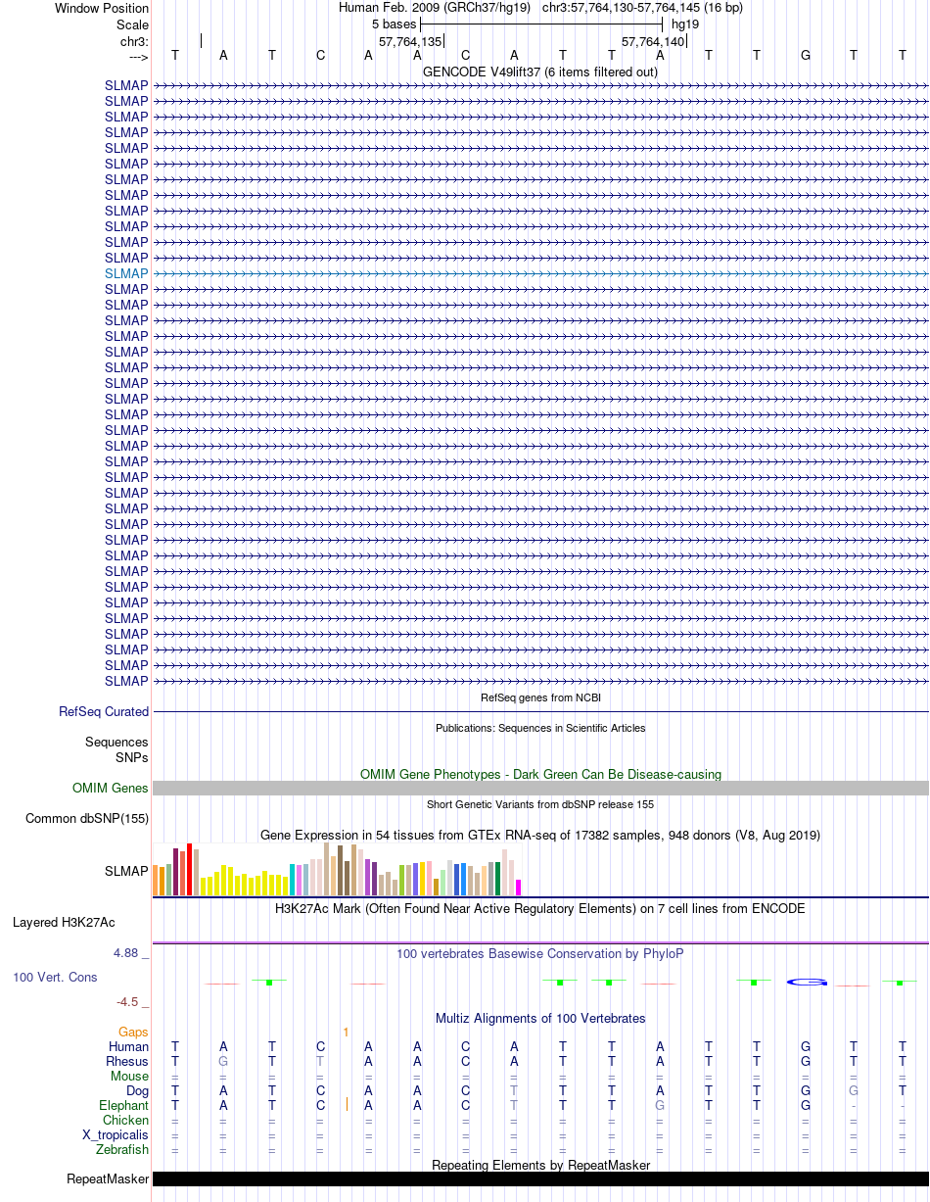Select the Zebrafish alignment row label
This screenshot has height=1202, width=930.
tap(123, 1150)
